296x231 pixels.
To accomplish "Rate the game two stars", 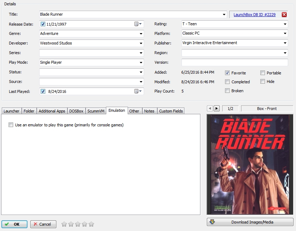I will point(71,224).
